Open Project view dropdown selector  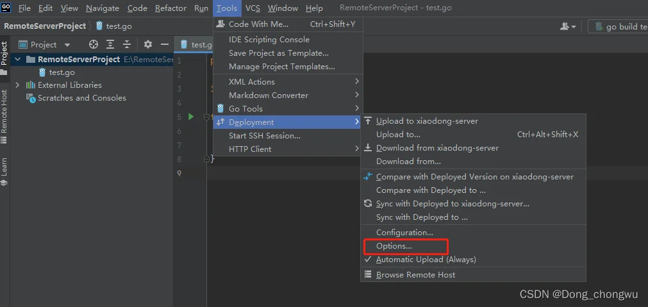point(44,44)
